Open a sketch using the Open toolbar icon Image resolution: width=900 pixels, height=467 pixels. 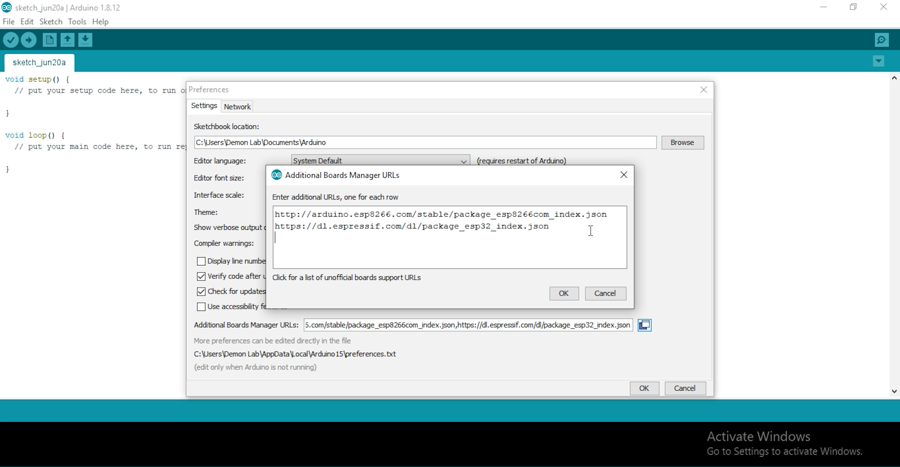(x=67, y=40)
